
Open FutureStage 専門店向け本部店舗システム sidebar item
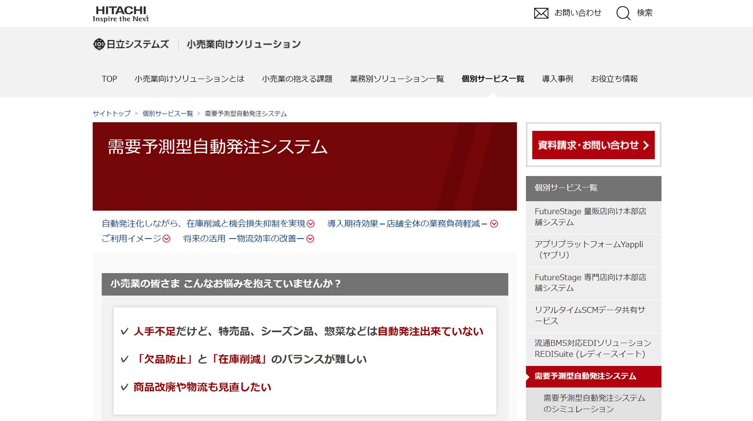pos(593,283)
